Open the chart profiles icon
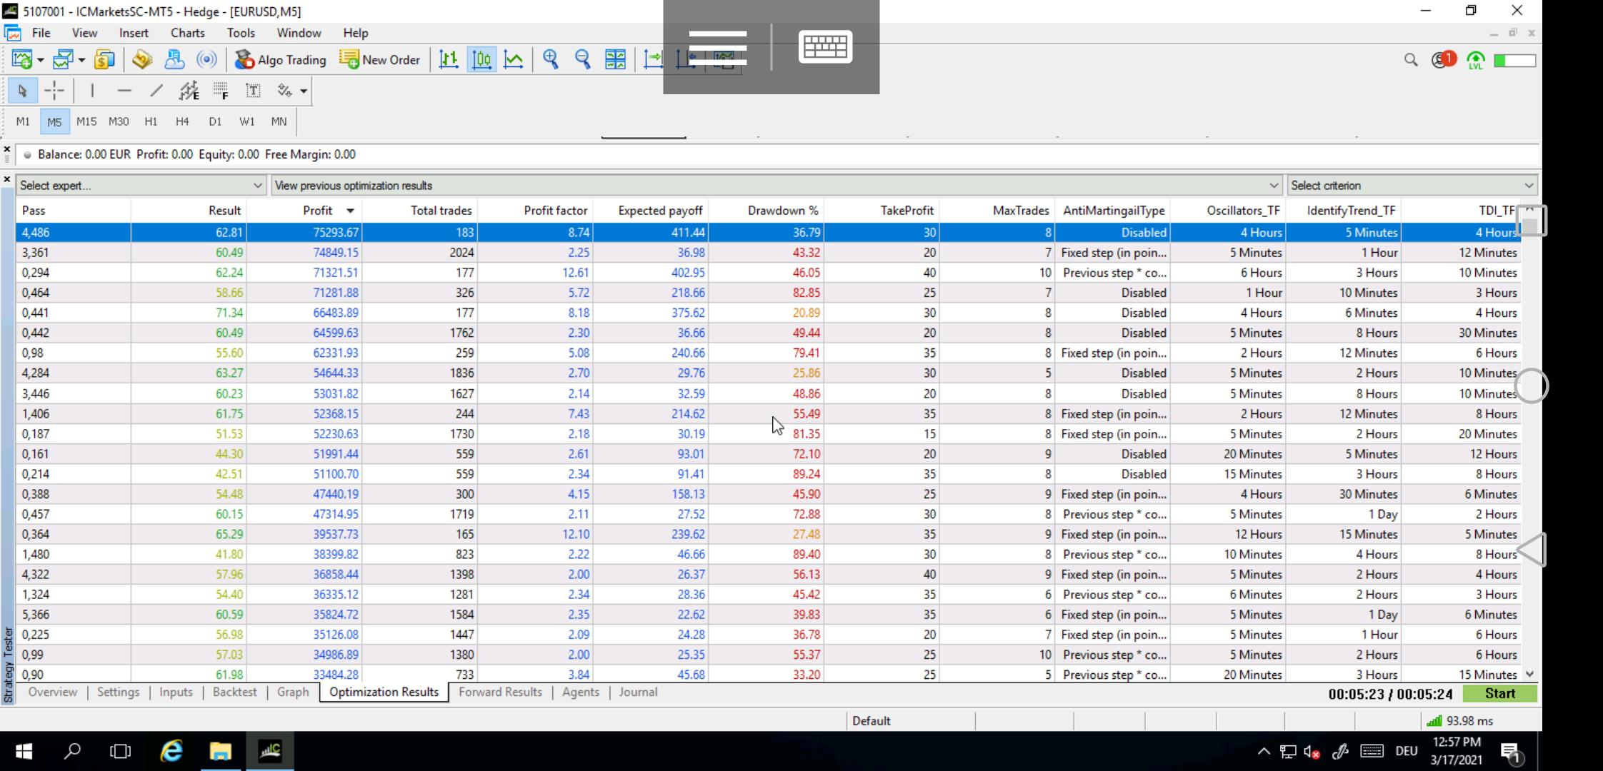The image size is (1603, 771). [x=63, y=60]
